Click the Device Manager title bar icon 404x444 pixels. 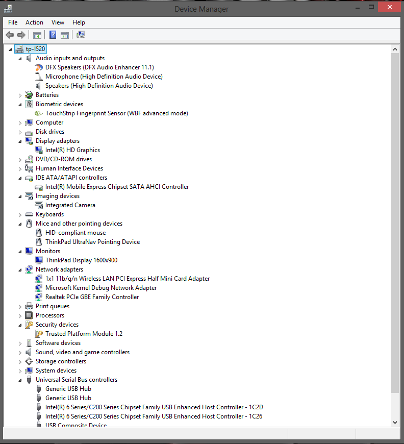click(x=8, y=9)
